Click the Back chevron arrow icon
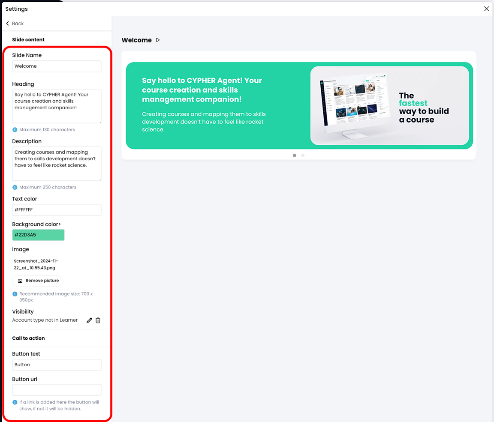Image resolution: width=494 pixels, height=422 pixels. click(8, 24)
